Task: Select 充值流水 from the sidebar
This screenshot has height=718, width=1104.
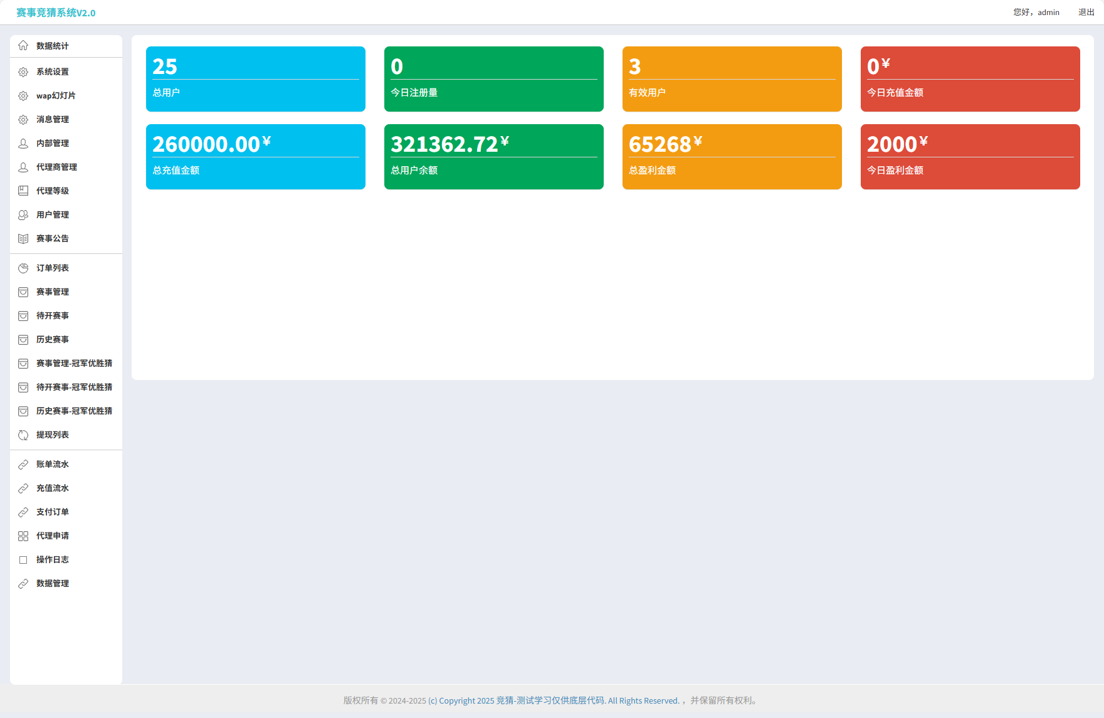Action: tap(53, 488)
